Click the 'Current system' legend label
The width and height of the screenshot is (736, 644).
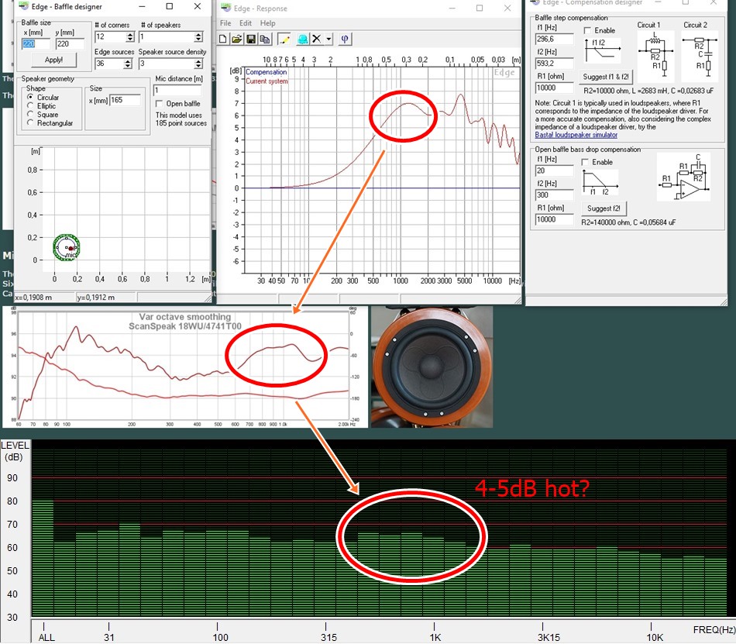pyautogui.click(x=267, y=81)
